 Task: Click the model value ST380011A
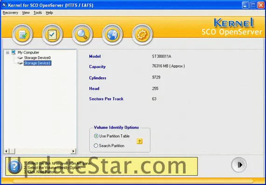pos(162,56)
